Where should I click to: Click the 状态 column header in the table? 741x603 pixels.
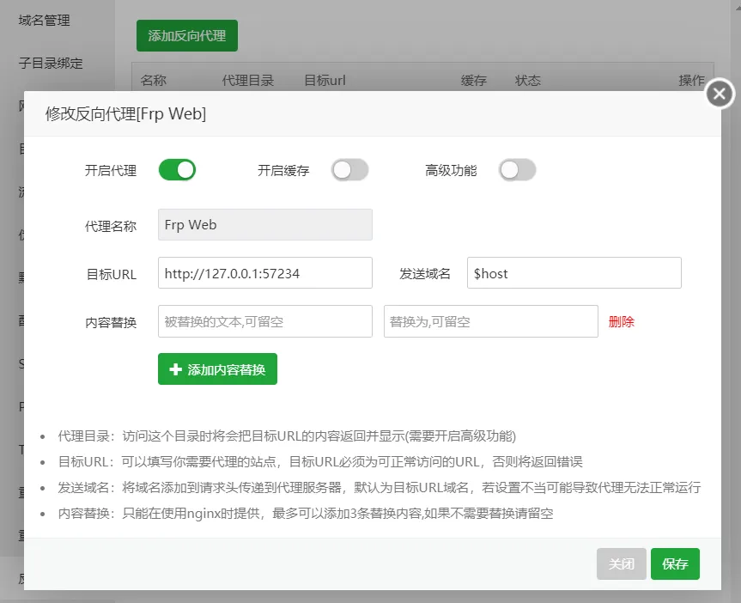coord(527,81)
